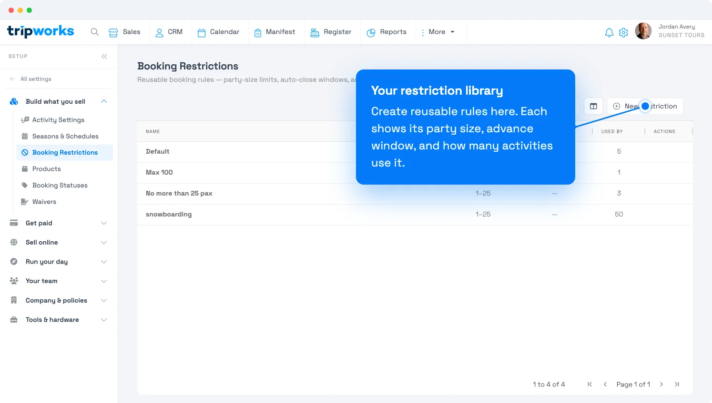Viewport: 712px width, 403px height.
Task: Click the tripworks logo
Action: point(41,31)
